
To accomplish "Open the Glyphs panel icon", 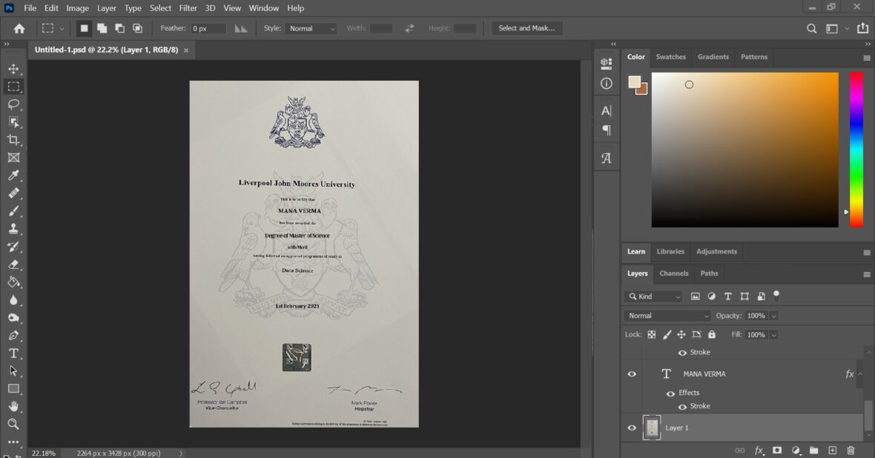I will pyautogui.click(x=606, y=159).
